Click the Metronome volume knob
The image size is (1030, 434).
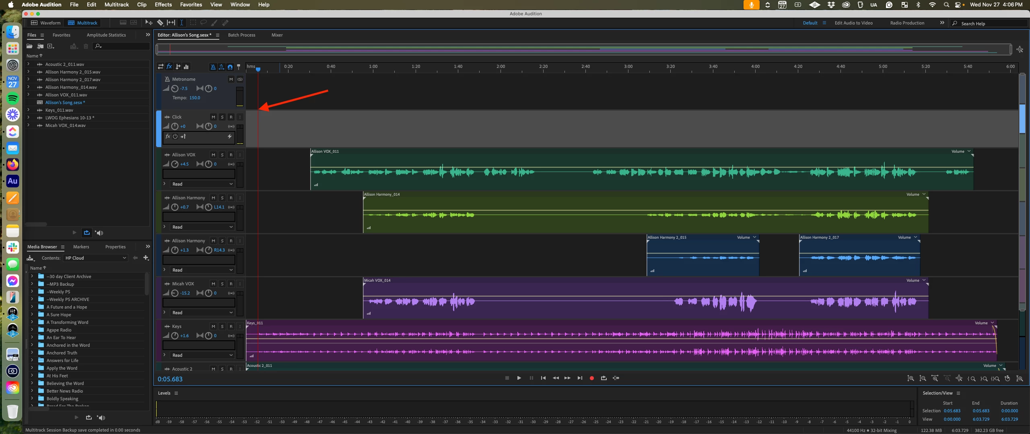point(175,88)
